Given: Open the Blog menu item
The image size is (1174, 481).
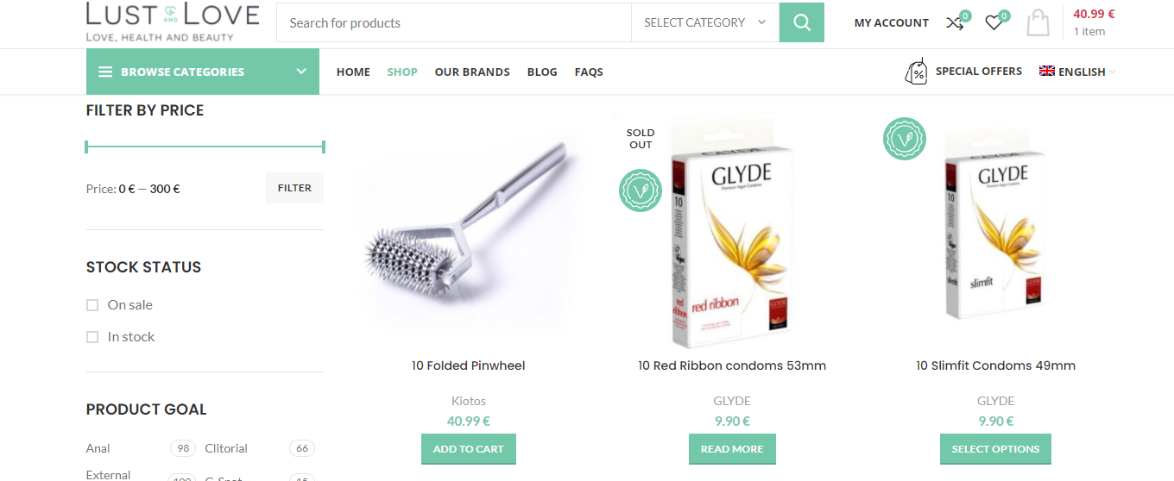Looking at the screenshot, I should pyautogui.click(x=542, y=72).
